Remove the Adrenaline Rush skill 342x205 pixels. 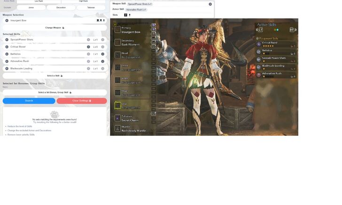(6, 61)
